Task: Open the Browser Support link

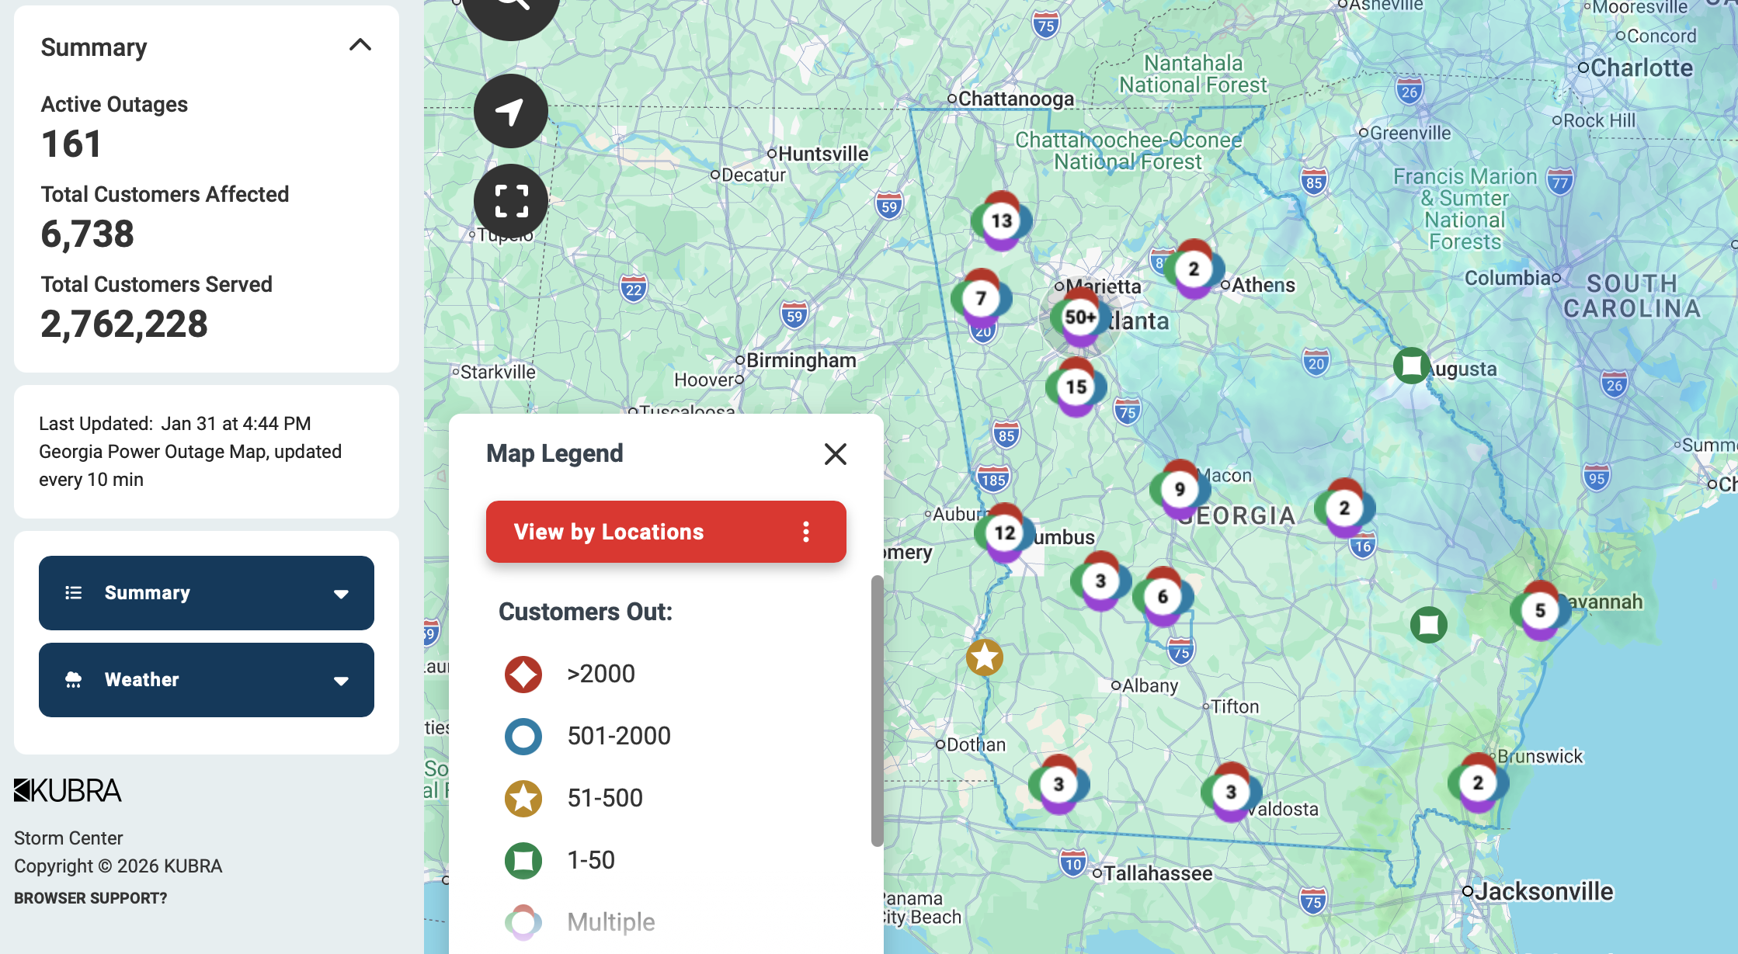Action: (90, 898)
